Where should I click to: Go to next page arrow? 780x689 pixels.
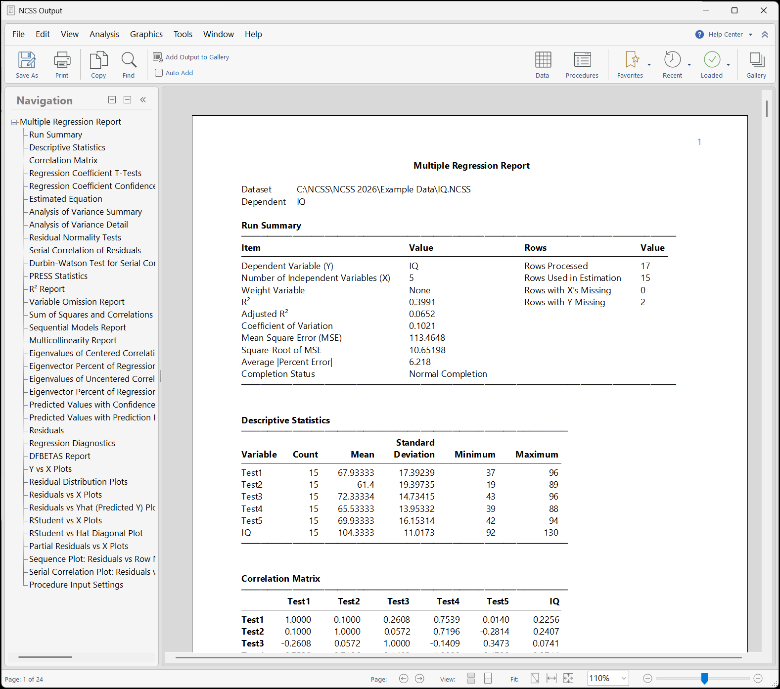click(x=419, y=679)
